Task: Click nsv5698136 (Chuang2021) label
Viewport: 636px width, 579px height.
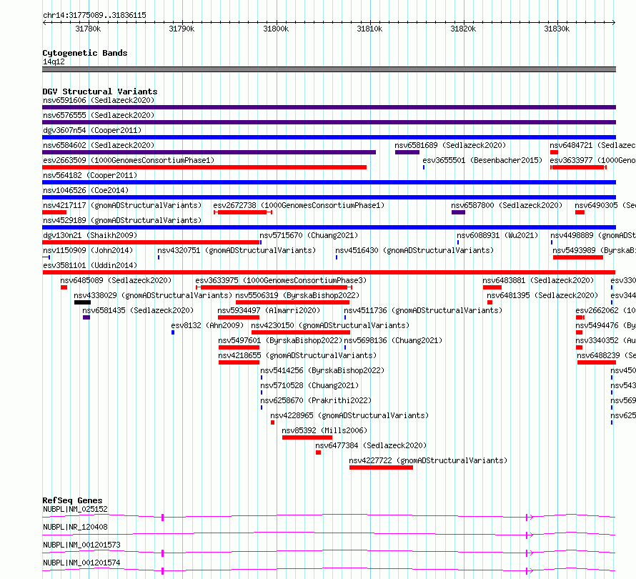Action: click(x=393, y=340)
